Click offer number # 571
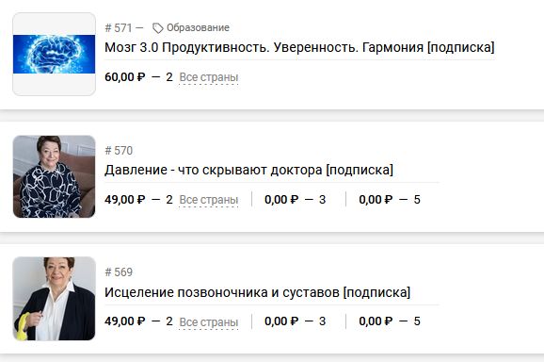The height and width of the screenshot is (362, 544). (119, 27)
